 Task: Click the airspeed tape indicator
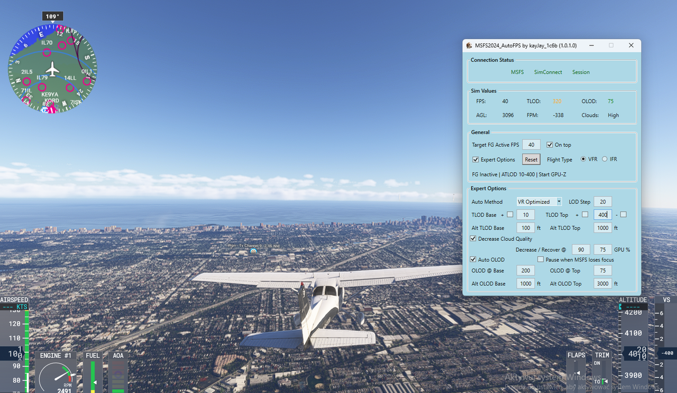coord(14,344)
